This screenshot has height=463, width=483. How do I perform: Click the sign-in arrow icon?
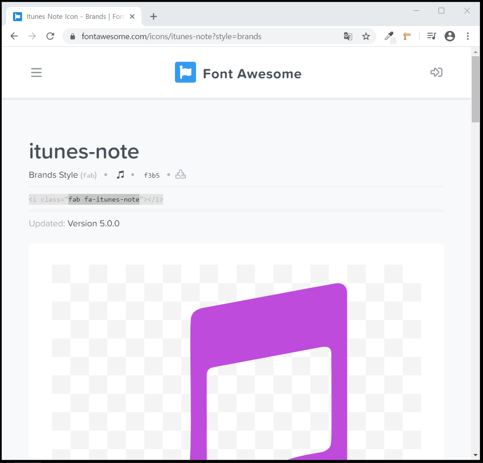coord(436,72)
